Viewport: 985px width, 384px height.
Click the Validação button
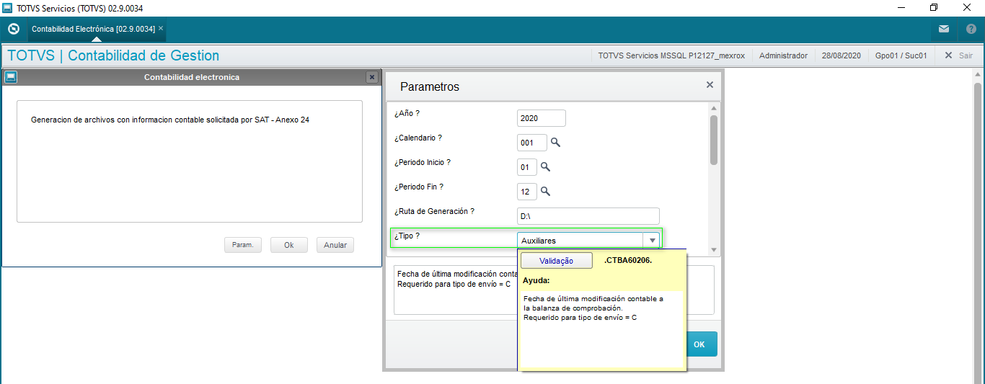pyautogui.click(x=557, y=261)
